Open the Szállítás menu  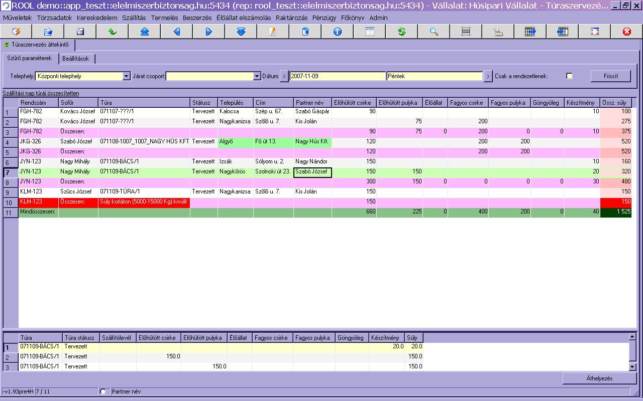(134, 18)
